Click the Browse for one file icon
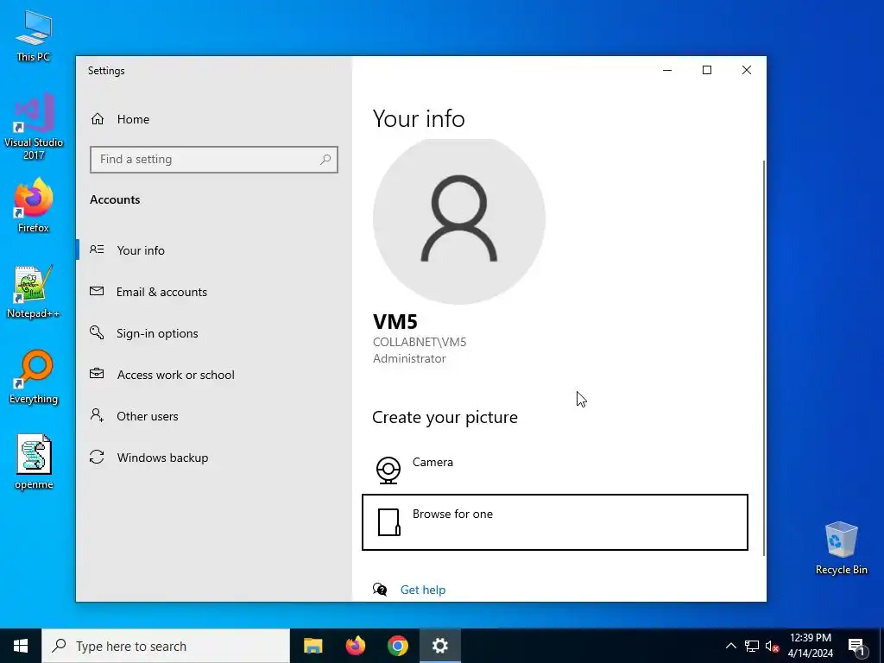This screenshot has width=884, height=663. (x=389, y=522)
